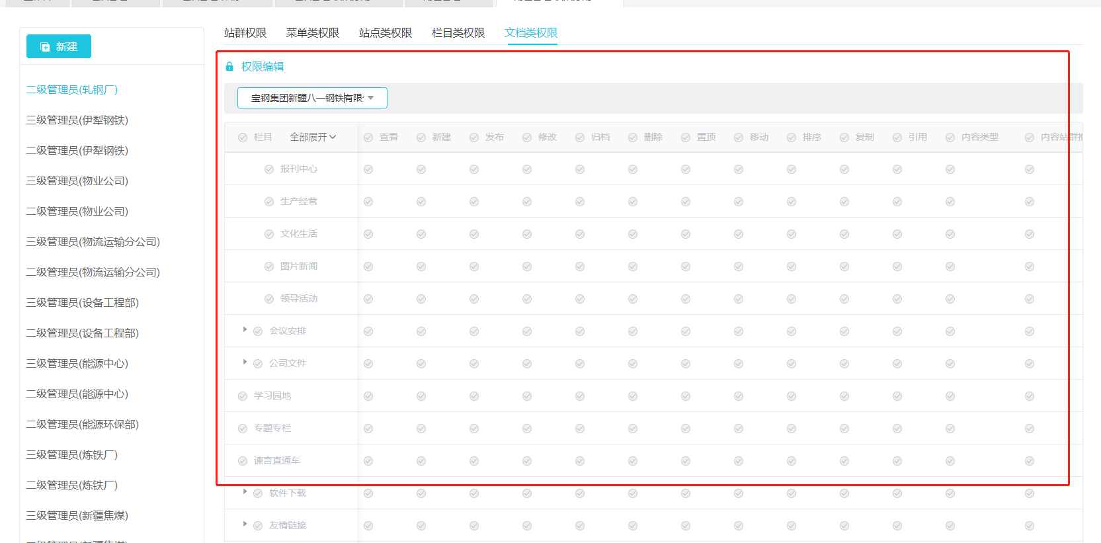This screenshot has height=543, width=1101.
Task: Click 全部展开 to expand all columns
Action: tap(313, 137)
